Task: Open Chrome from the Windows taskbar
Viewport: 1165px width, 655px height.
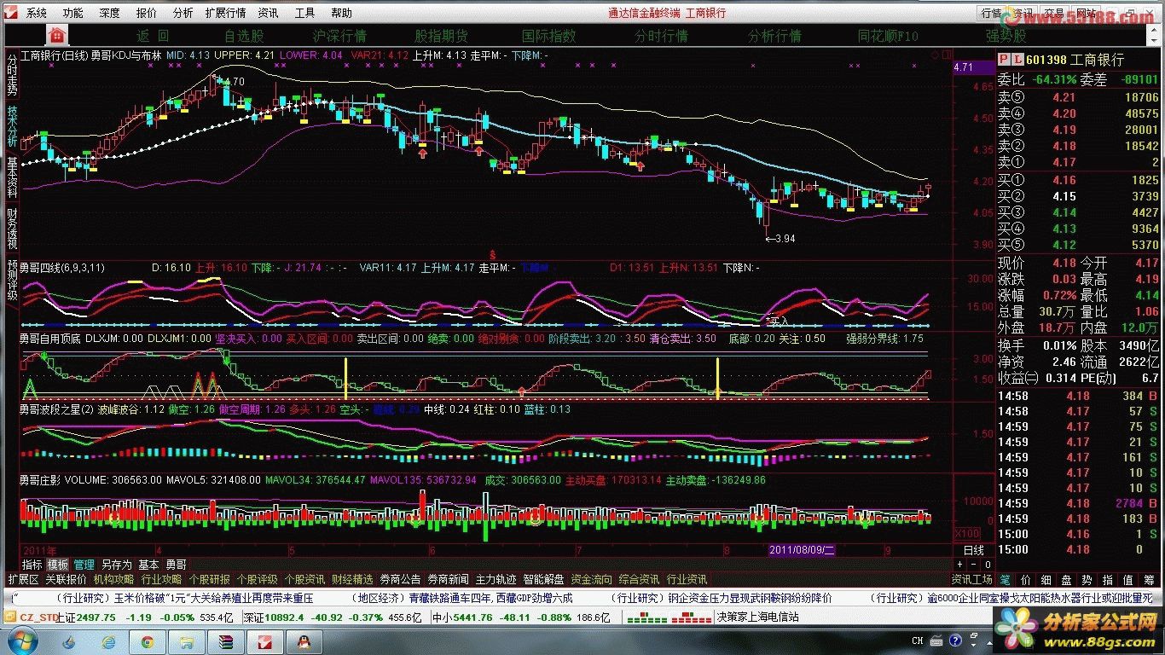Action: point(148,641)
